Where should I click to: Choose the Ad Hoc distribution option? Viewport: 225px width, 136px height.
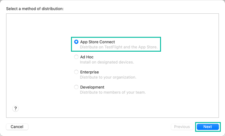pos(76,57)
